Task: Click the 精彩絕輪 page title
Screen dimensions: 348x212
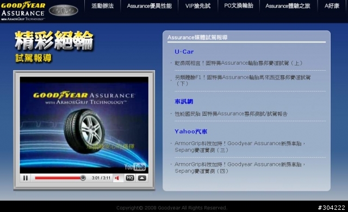Action: (x=54, y=41)
